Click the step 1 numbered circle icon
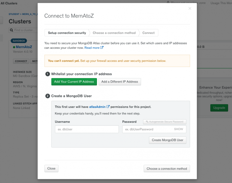 pos(48,74)
